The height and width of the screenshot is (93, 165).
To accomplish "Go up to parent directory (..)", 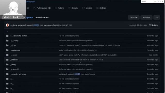I will pyautogui.click(x=7, y=31).
